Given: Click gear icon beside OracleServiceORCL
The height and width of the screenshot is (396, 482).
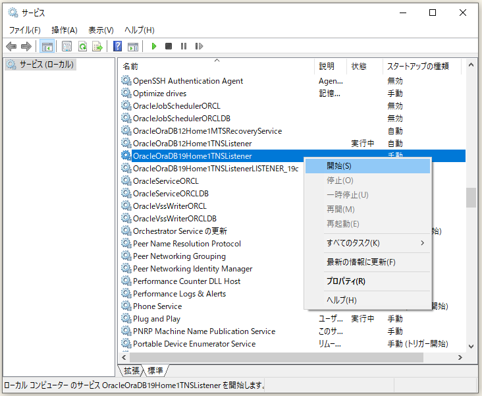Looking at the screenshot, I should tap(126, 181).
